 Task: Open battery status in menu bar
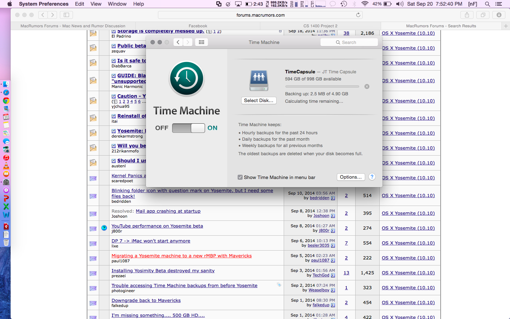tap(382, 4)
